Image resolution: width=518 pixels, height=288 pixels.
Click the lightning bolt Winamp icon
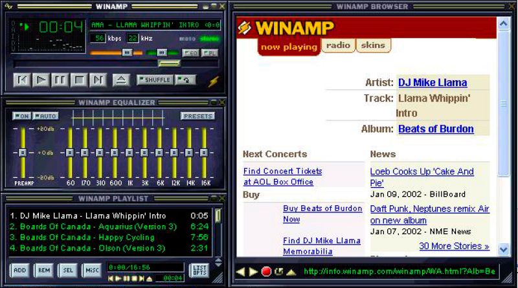pos(213,81)
